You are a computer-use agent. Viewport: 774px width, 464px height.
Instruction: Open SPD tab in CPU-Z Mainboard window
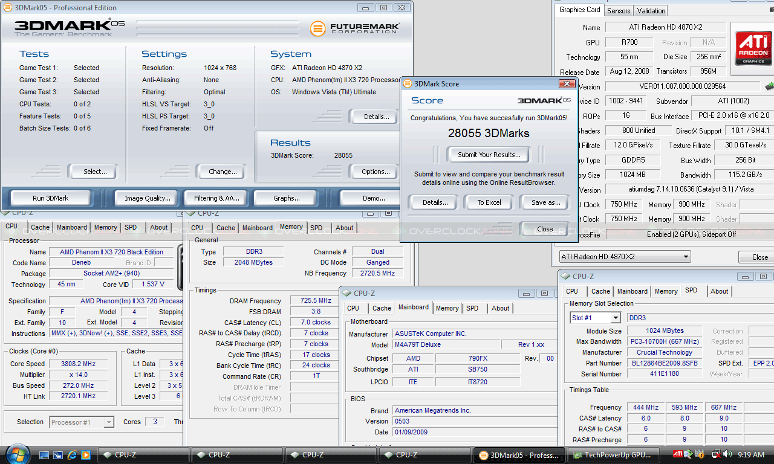coord(472,308)
